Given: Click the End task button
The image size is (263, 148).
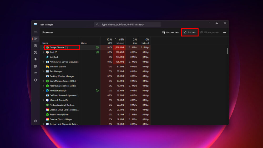Looking at the screenshot, I should (x=190, y=32).
